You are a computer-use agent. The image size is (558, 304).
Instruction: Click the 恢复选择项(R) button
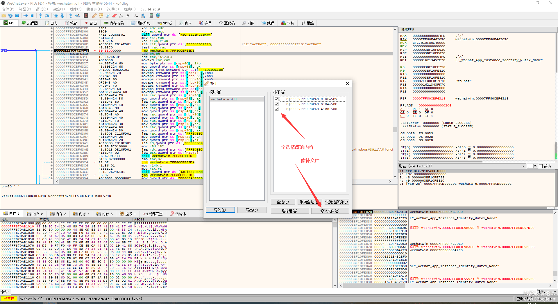(337, 202)
